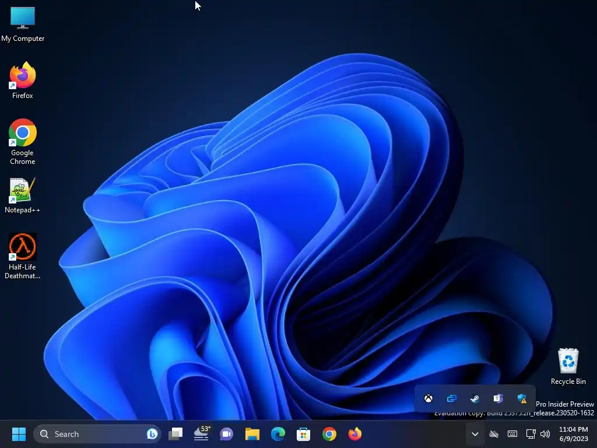Open the volume speaker tray icon

point(545,434)
